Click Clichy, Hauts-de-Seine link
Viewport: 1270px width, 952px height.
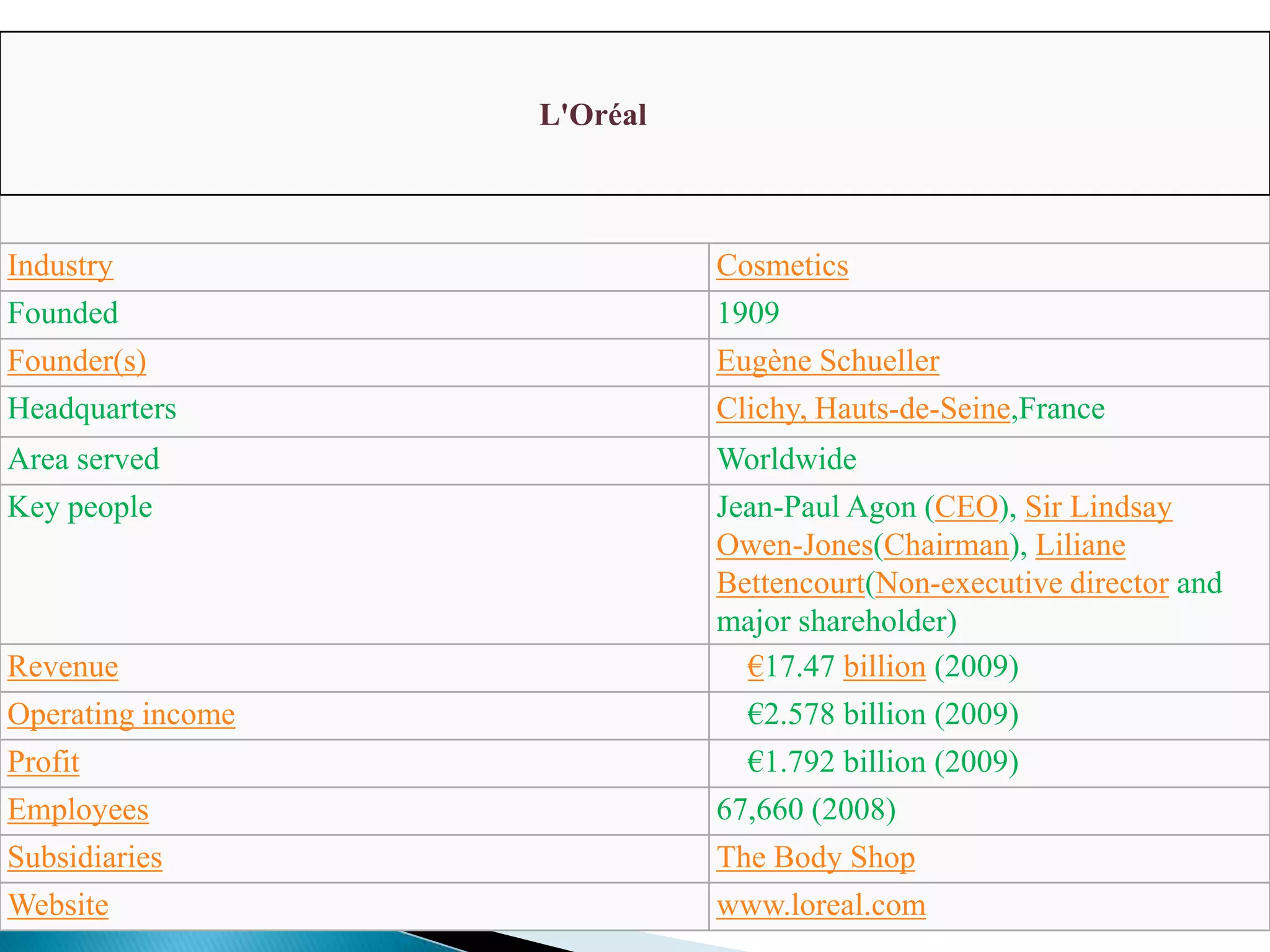(x=864, y=409)
